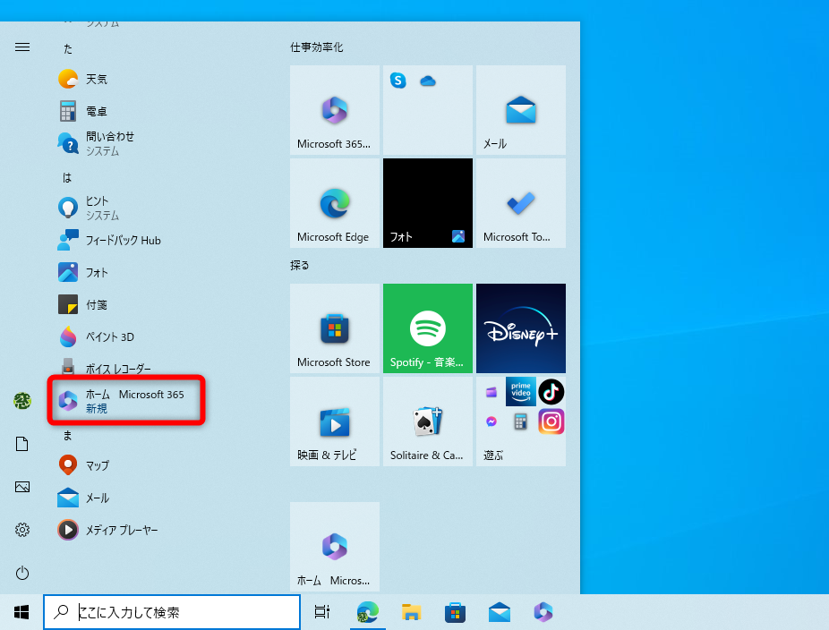This screenshot has height=630, width=829.
Task: Launch the Spotify tile
Action: [428, 328]
